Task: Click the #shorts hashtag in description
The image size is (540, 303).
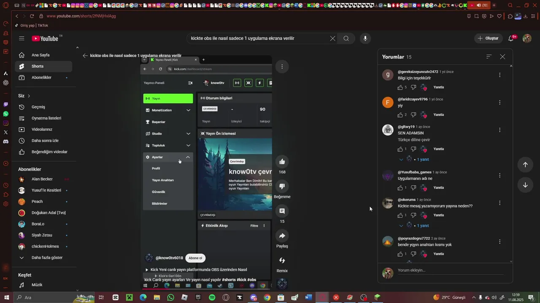Action: (229, 280)
